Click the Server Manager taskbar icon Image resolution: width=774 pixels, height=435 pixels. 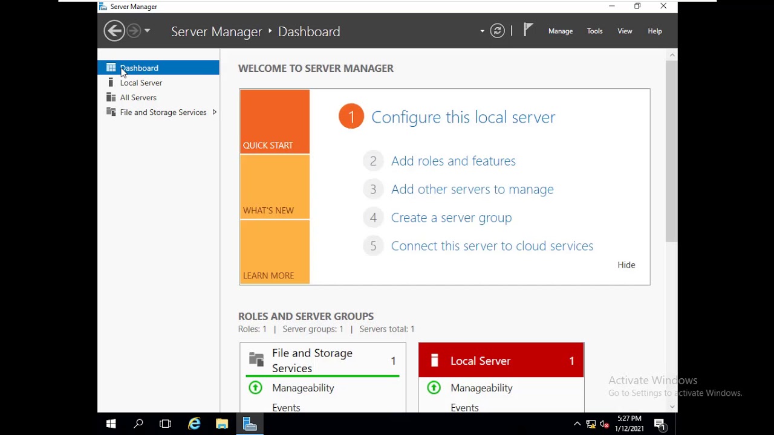click(250, 424)
